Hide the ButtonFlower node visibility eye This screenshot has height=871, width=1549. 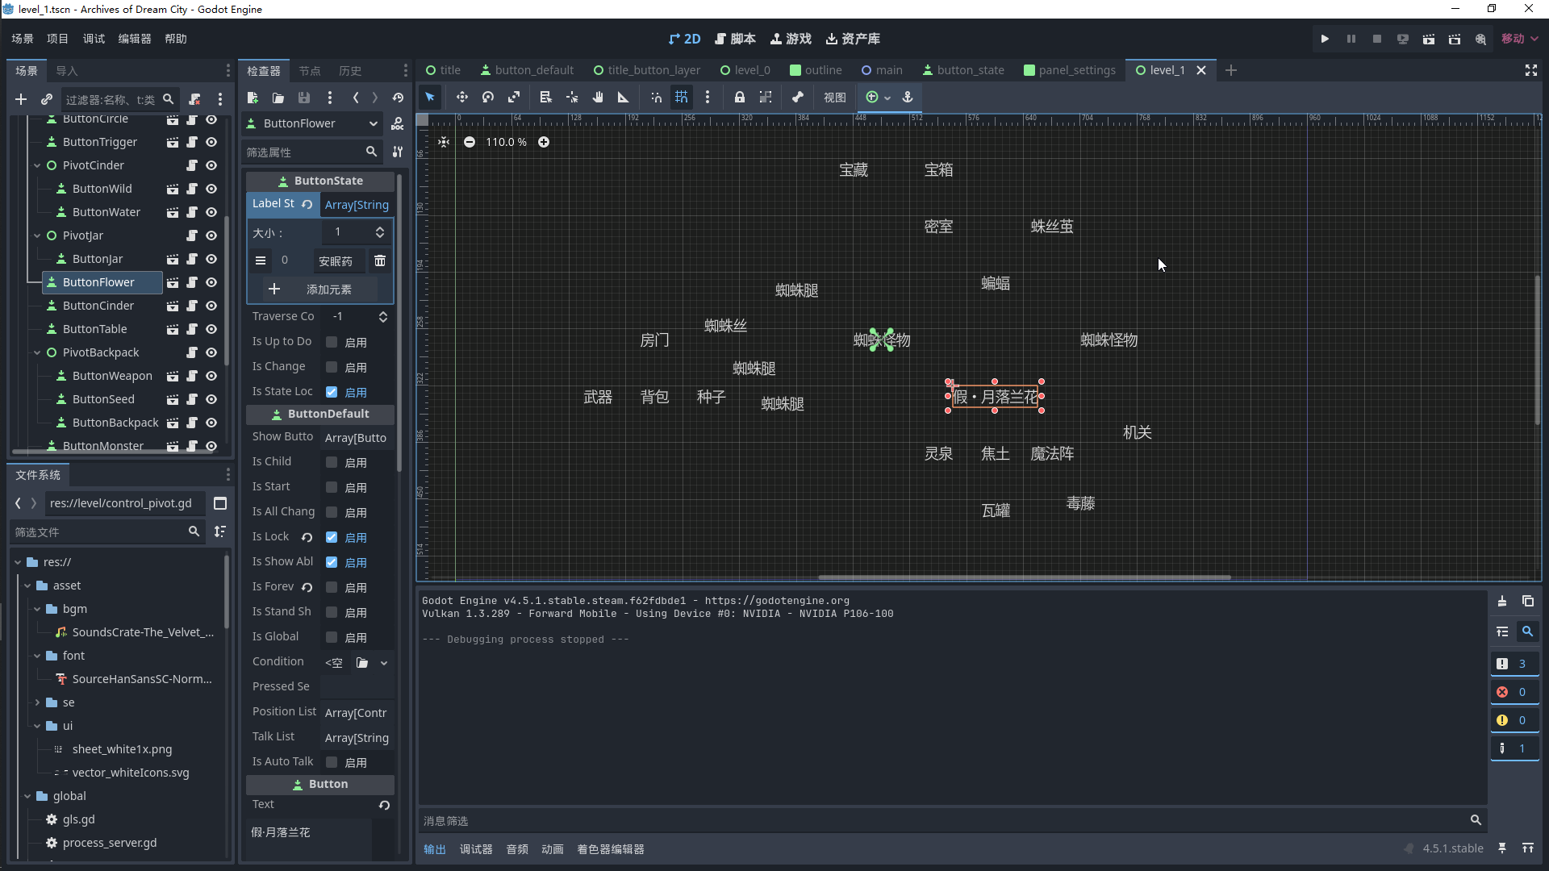[211, 282]
